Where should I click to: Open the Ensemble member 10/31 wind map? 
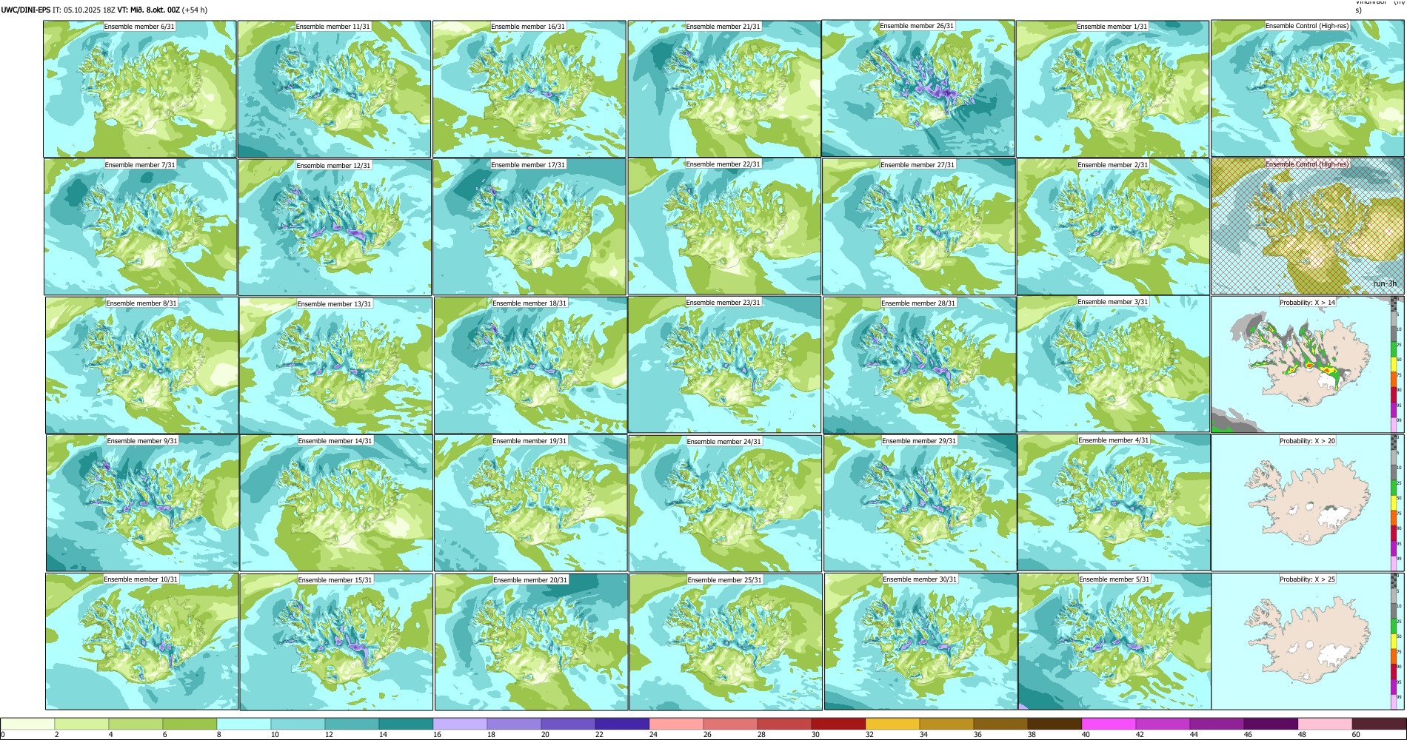pyautogui.click(x=142, y=642)
